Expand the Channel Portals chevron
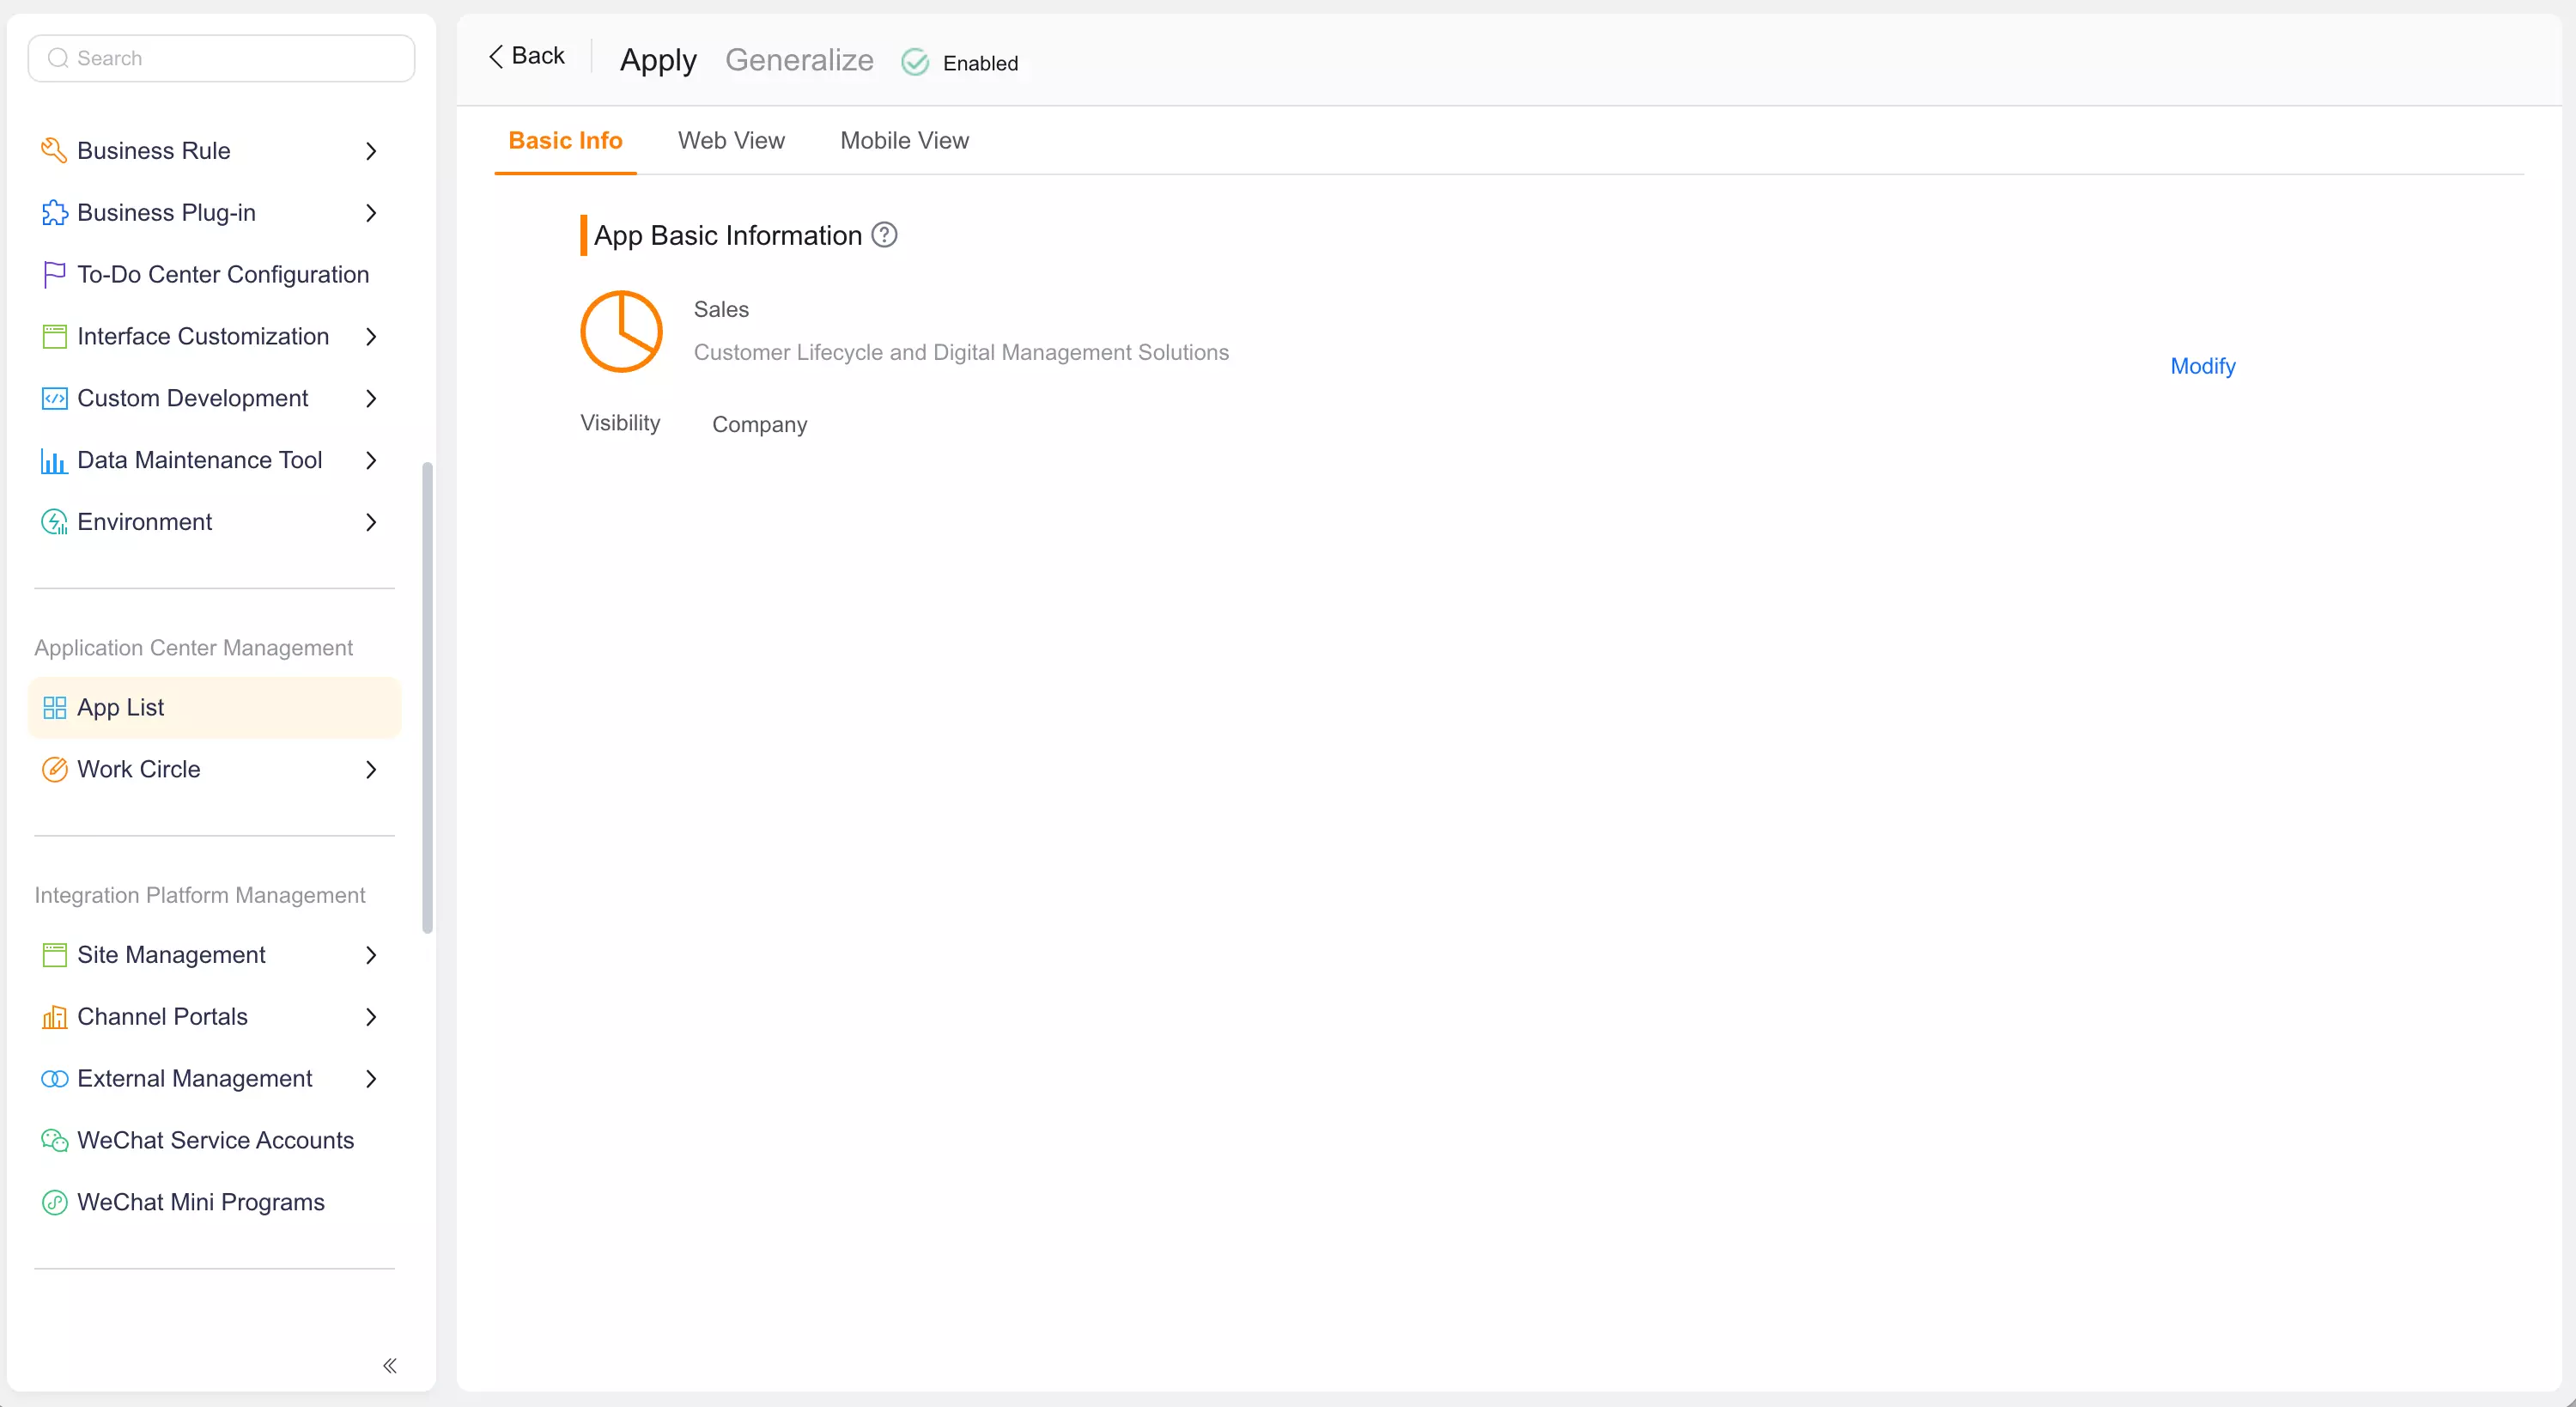The height and width of the screenshot is (1407, 2576). point(371,1017)
